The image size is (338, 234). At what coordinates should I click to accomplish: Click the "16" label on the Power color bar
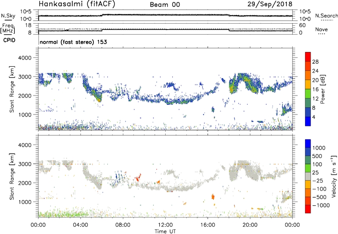[315, 90]
